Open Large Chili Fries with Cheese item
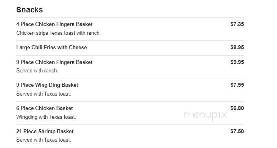The width and height of the screenshot is (277, 148). [51, 47]
